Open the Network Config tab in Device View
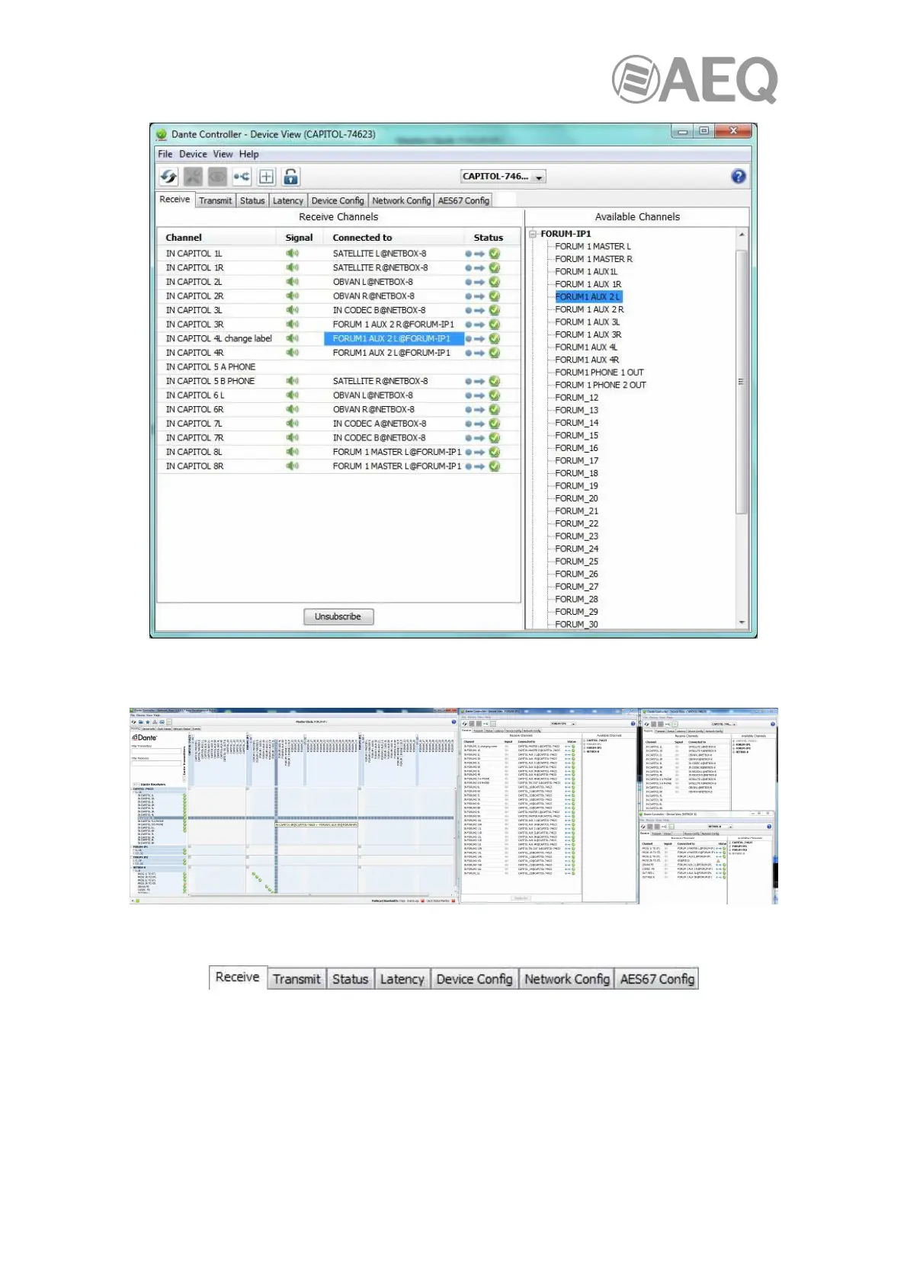Viewport: 907px width, 1283px height. pos(402,200)
